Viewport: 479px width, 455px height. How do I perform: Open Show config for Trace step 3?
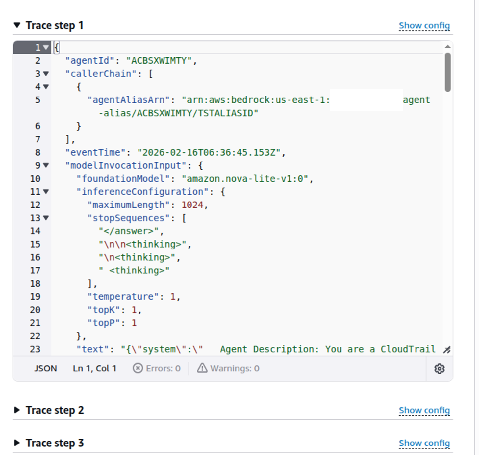click(x=424, y=443)
